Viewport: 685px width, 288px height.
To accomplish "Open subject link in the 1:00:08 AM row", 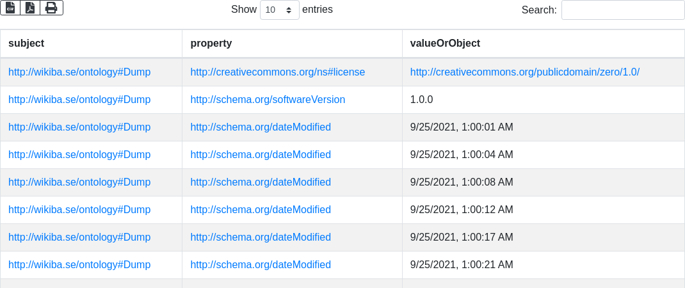I will (x=79, y=182).
